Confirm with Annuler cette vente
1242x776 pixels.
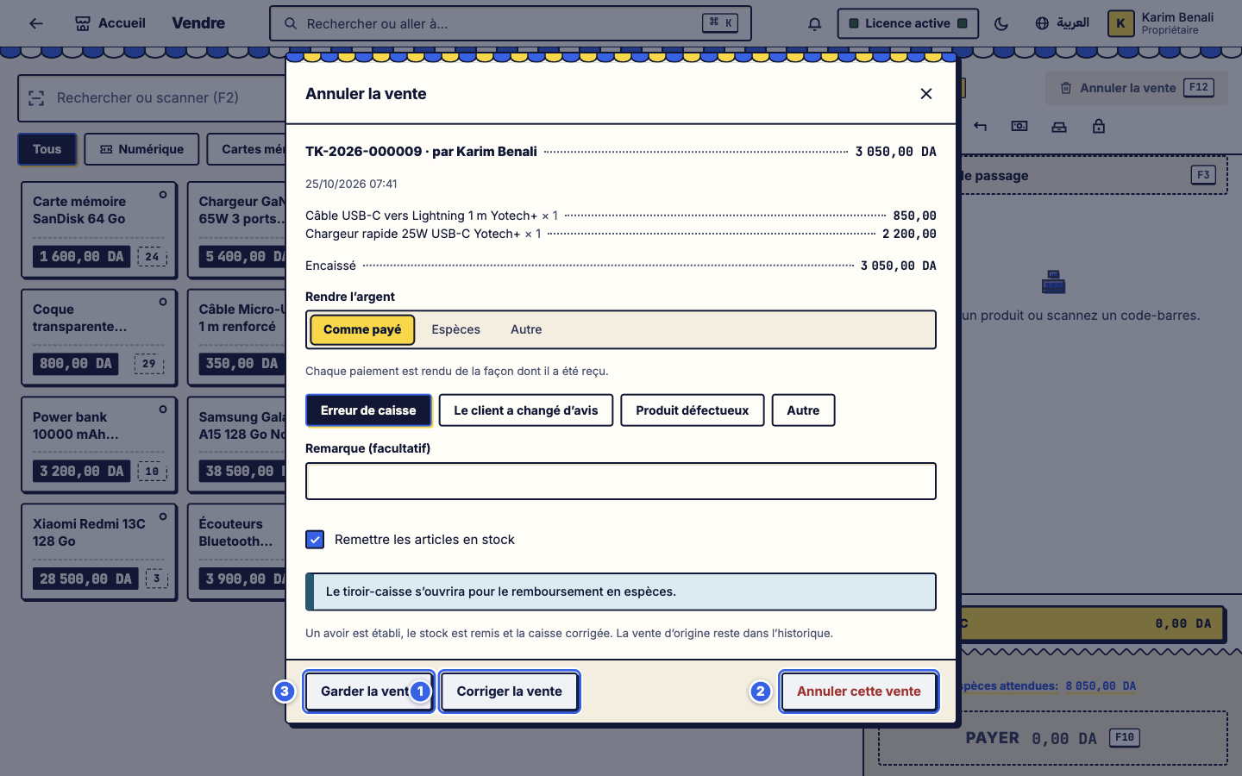pos(859,692)
